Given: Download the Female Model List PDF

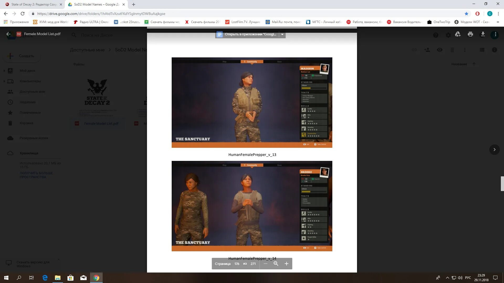Looking at the screenshot, I should click(x=482, y=34).
